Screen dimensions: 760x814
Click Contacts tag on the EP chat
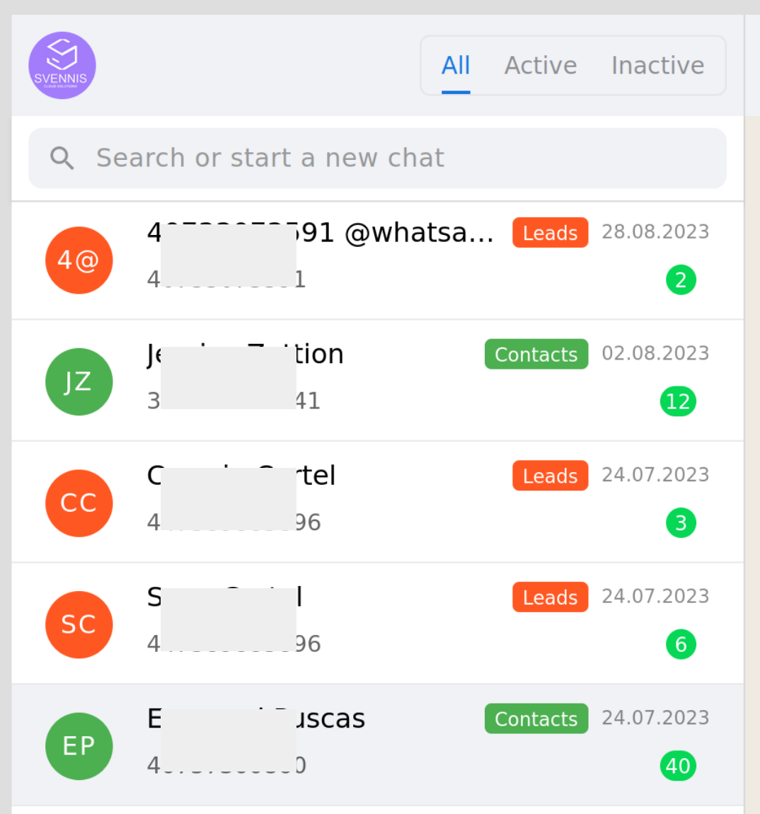(x=536, y=718)
